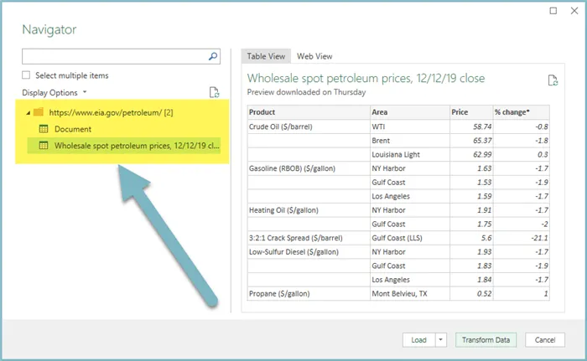Click inside the Navigator search field

coord(113,56)
